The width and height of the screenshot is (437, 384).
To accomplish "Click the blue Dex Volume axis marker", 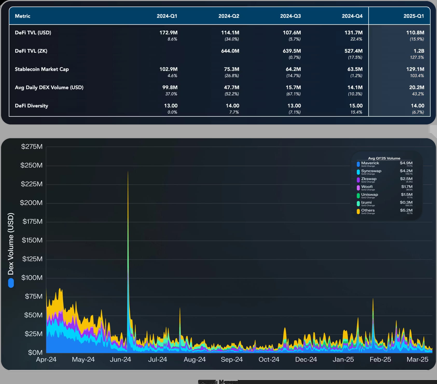I will [x=11, y=283].
